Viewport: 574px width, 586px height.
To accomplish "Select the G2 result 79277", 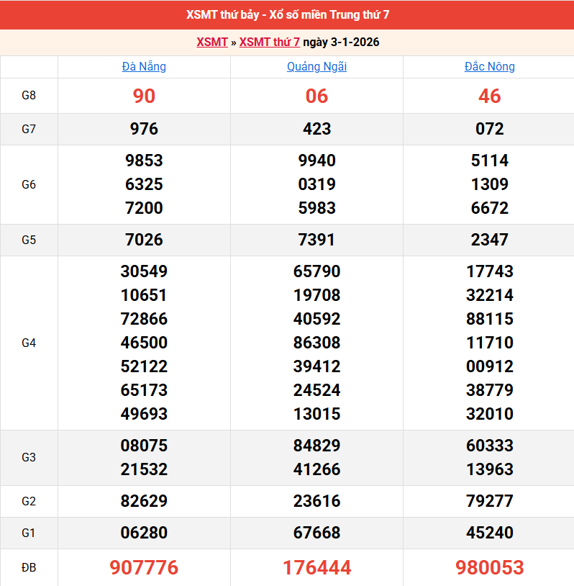I will [489, 501].
